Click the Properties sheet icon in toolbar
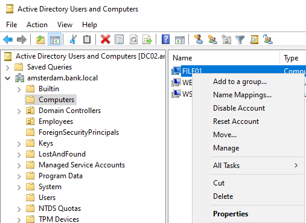The image size is (306, 223). 120,39
